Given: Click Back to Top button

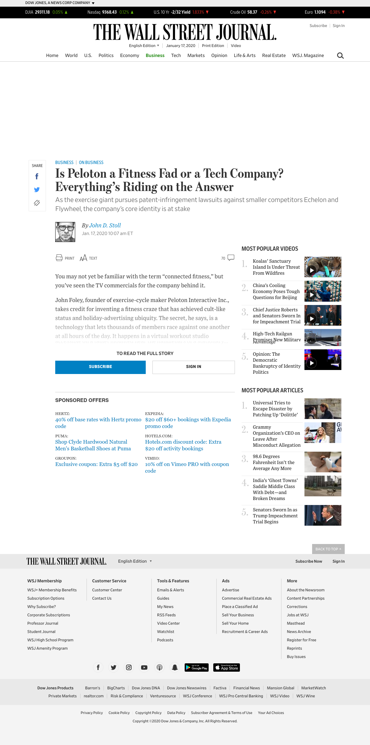Looking at the screenshot, I should 328,549.
